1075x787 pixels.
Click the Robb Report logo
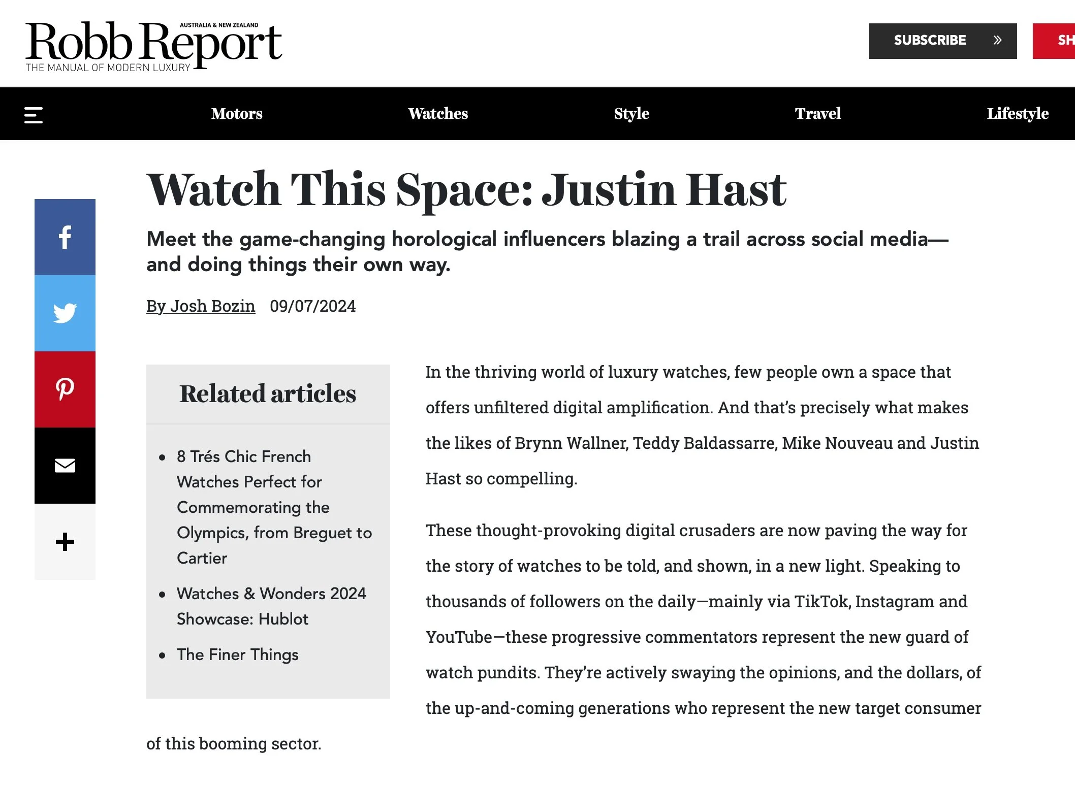point(153,46)
